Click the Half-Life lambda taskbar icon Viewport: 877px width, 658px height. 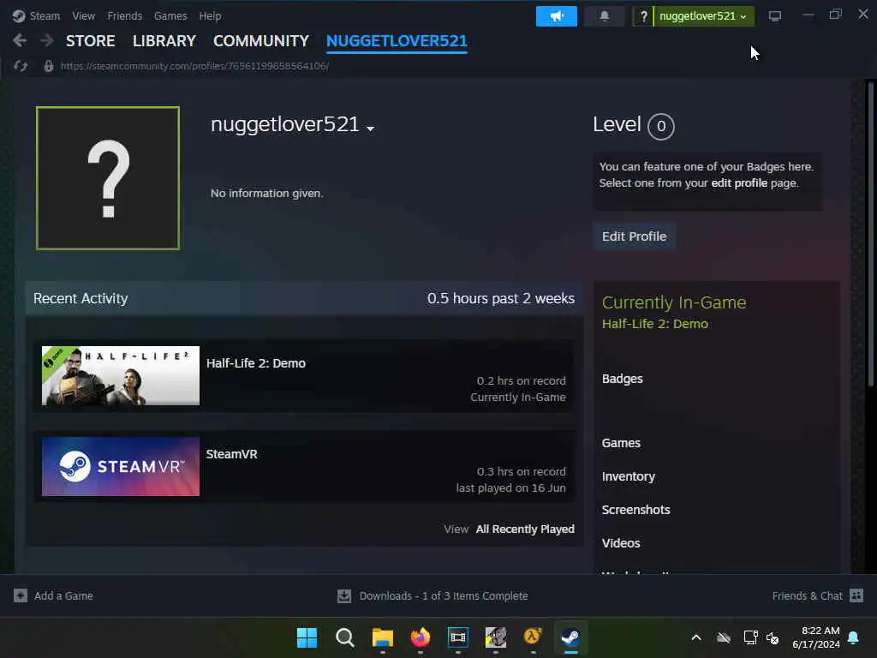coord(533,637)
